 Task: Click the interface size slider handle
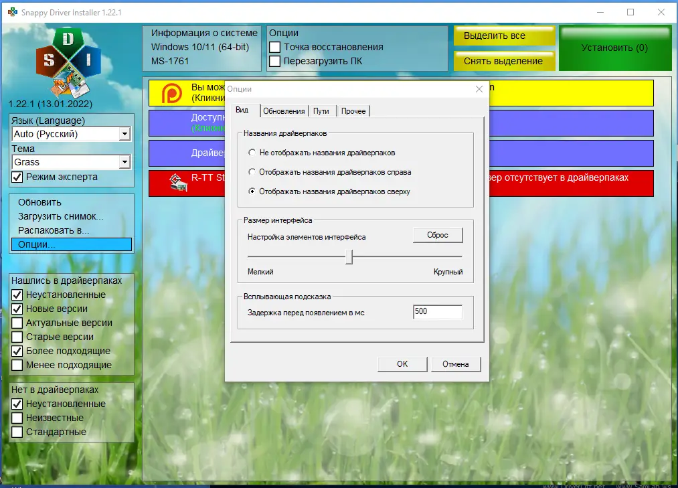349,256
